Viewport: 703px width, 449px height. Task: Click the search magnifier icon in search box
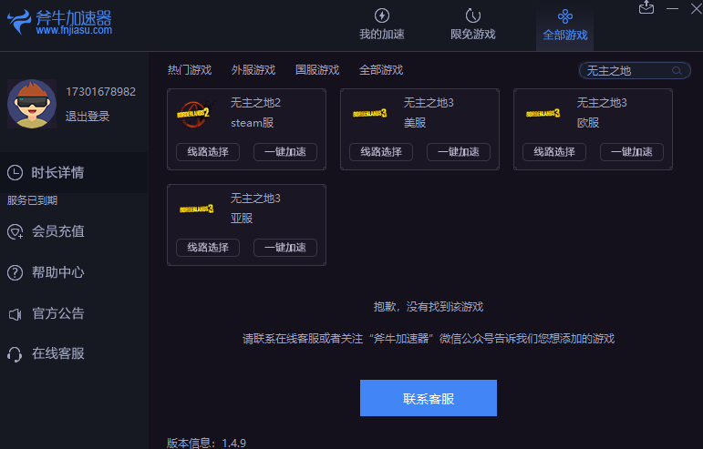pyautogui.click(x=677, y=71)
